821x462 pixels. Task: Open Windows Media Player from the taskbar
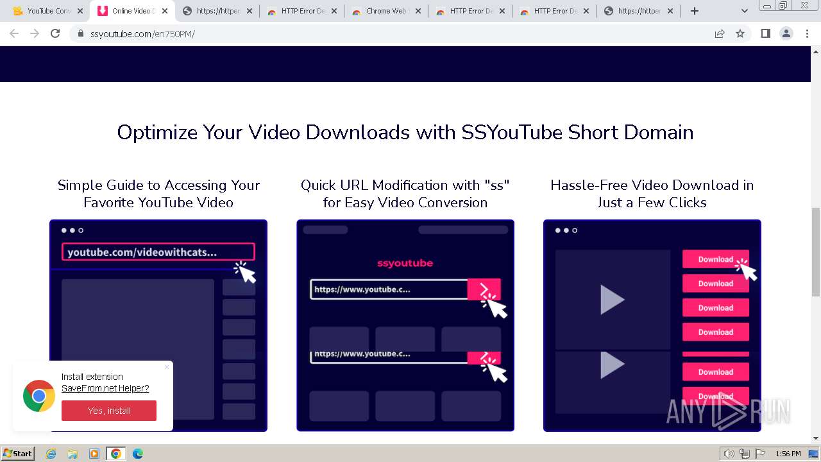coord(94,454)
